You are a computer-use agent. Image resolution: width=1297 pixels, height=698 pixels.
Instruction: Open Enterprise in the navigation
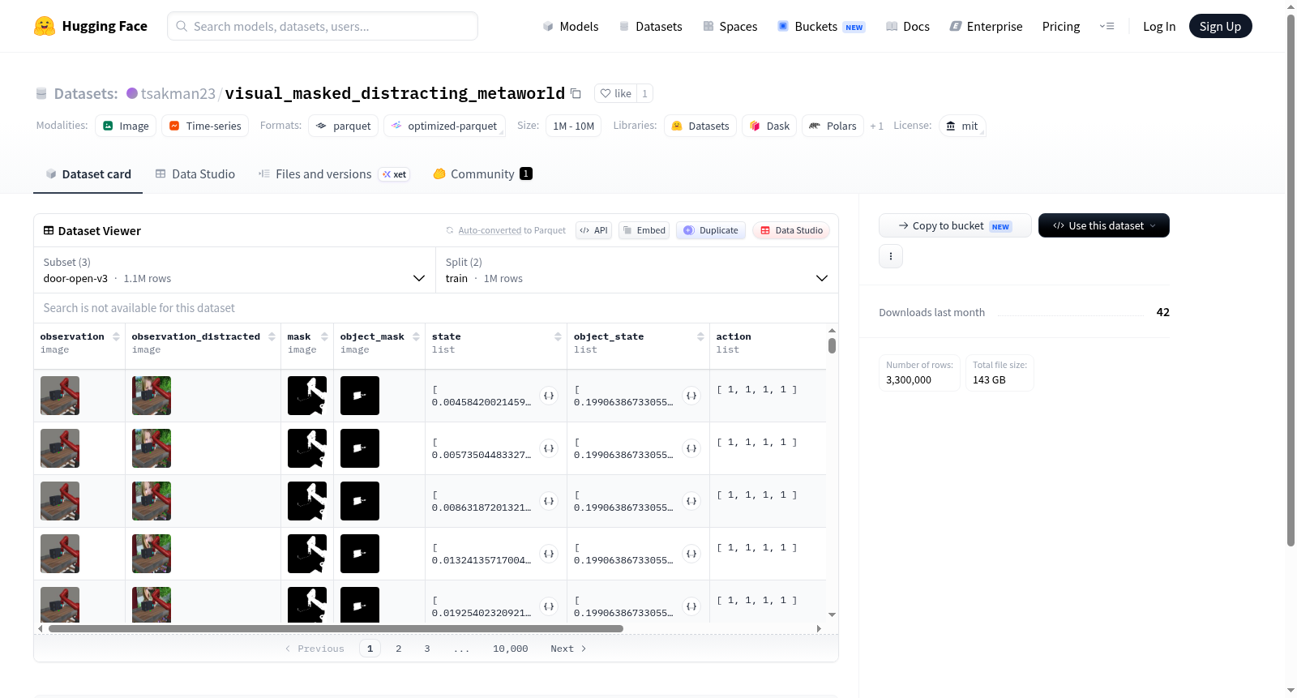(986, 27)
